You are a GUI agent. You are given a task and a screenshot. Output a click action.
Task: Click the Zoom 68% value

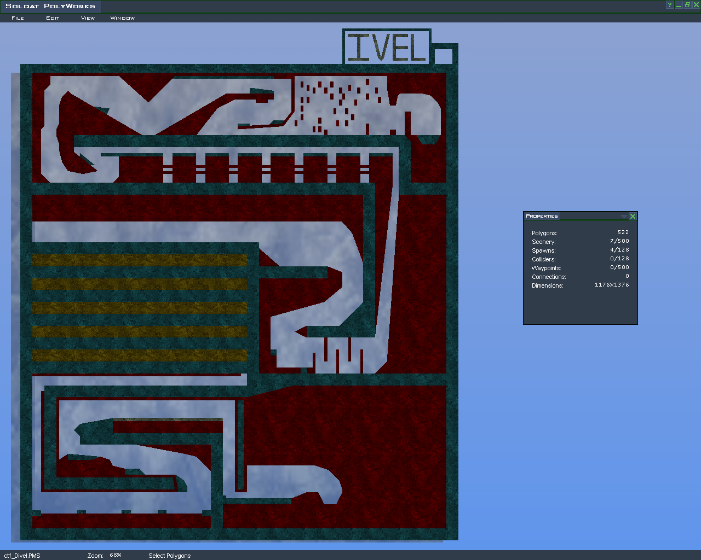click(x=116, y=555)
